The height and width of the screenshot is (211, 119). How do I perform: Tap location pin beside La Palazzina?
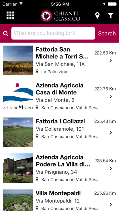(x=37, y=72)
